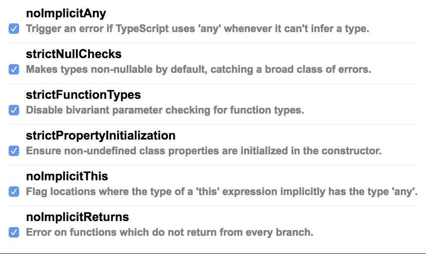Select the noImplicitReturns title label
426x254 pixels.
(x=77, y=217)
